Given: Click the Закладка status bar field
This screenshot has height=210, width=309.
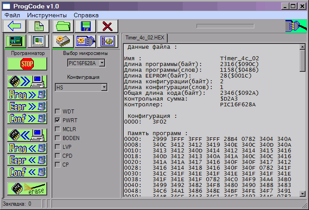Looking at the screenshot, I should [x=22, y=204].
